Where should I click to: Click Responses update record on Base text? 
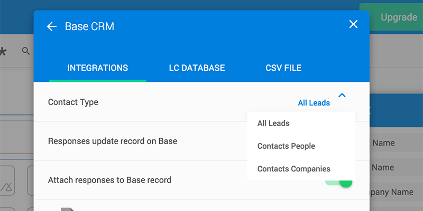(x=113, y=141)
